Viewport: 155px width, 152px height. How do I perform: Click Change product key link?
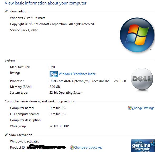coord(88,148)
